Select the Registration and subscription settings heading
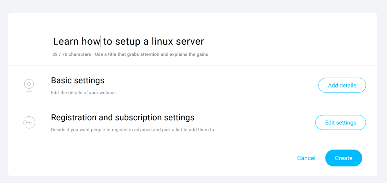 (122, 118)
